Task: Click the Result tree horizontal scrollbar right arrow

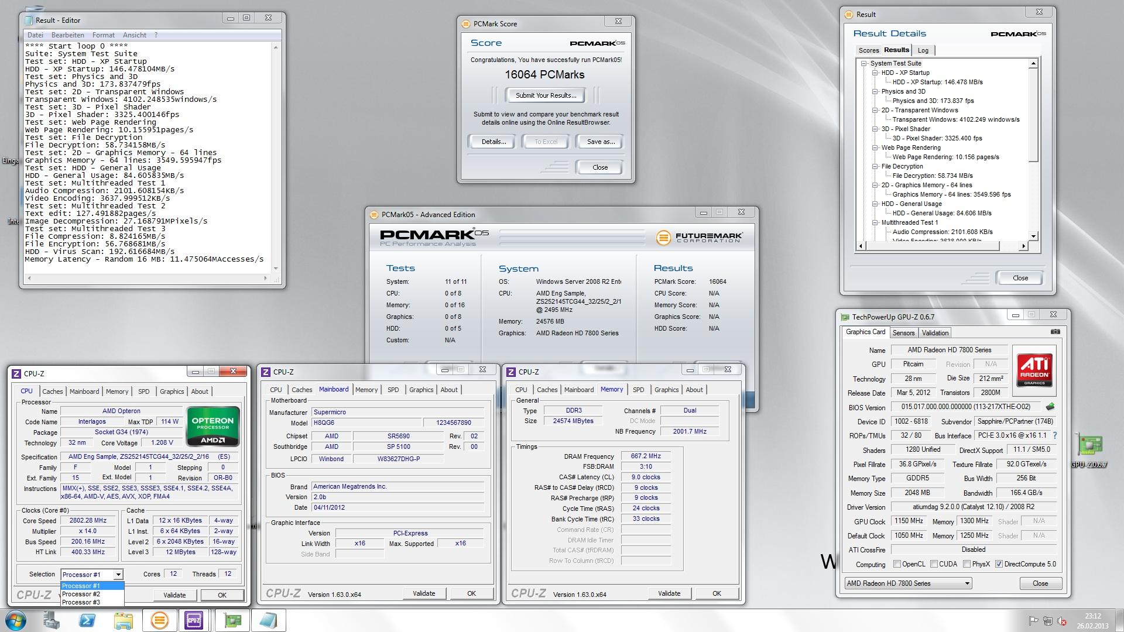Action: coord(1023,246)
